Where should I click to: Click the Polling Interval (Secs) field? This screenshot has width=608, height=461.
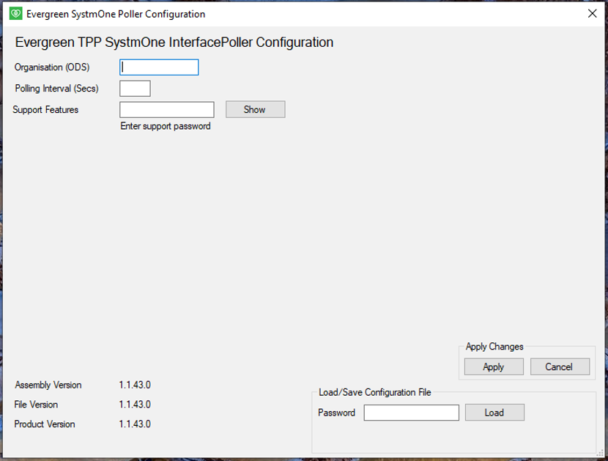pyautogui.click(x=135, y=89)
